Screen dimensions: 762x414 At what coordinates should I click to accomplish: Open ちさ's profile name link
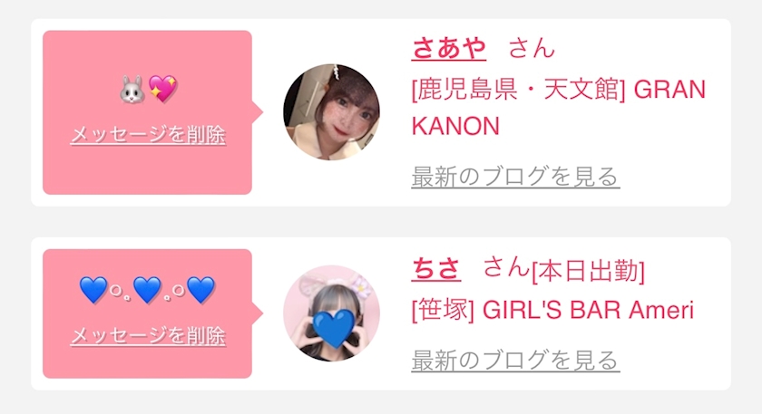point(436,268)
